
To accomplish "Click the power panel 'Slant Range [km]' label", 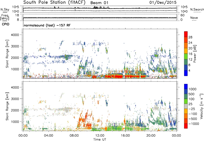I will [7, 54].
